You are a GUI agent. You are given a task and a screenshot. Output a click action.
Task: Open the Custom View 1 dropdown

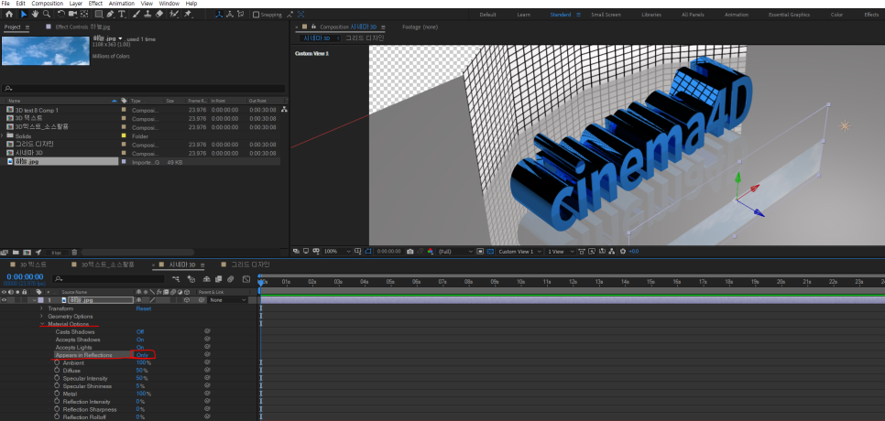click(x=520, y=252)
